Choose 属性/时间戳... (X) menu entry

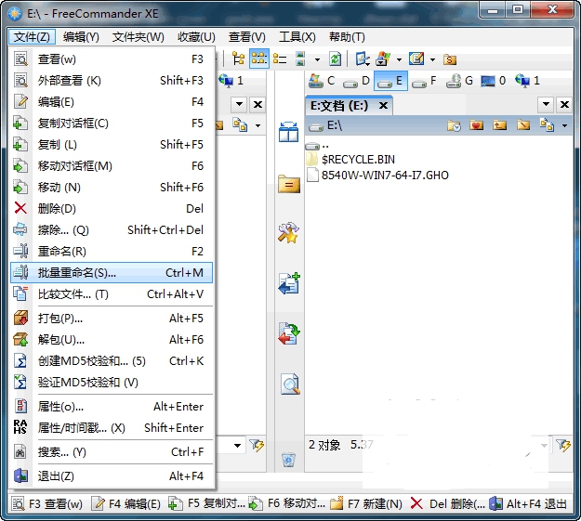click(112, 428)
